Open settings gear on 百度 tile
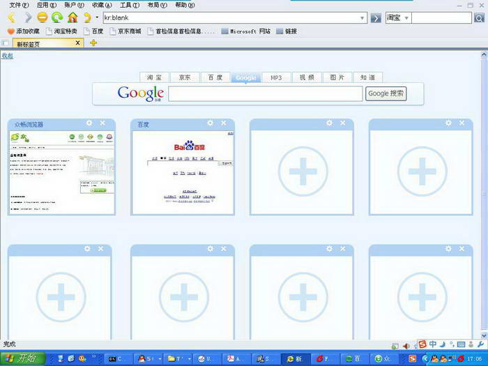This screenshot has height=366, width=488. (x=211, y=123)
